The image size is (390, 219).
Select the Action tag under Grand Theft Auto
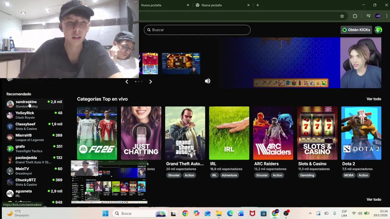click(x=189, y=175)
